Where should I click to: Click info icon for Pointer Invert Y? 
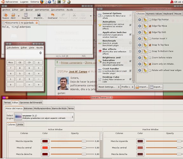click(x=139, y=39)
